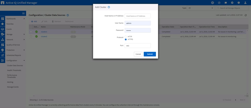Click green status icon for cluster2

pyautogui.click(x=36, y=37)
